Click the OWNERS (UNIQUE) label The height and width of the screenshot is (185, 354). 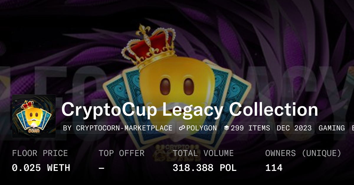(303, 153)
